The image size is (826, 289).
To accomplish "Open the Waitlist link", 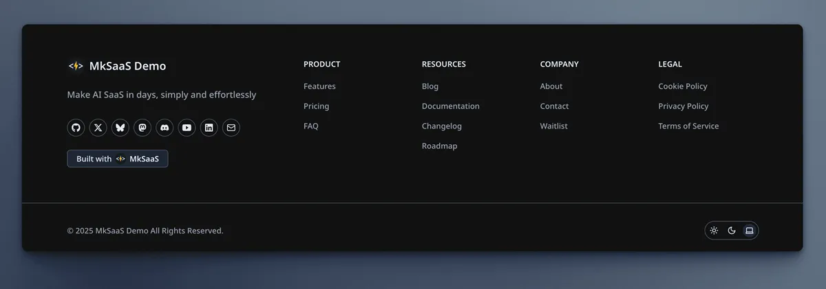I will pos(554,126).
